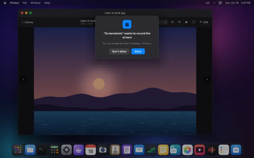Switch the US input source
Viewport: 254px width, 158px height.
coord(208,3)
